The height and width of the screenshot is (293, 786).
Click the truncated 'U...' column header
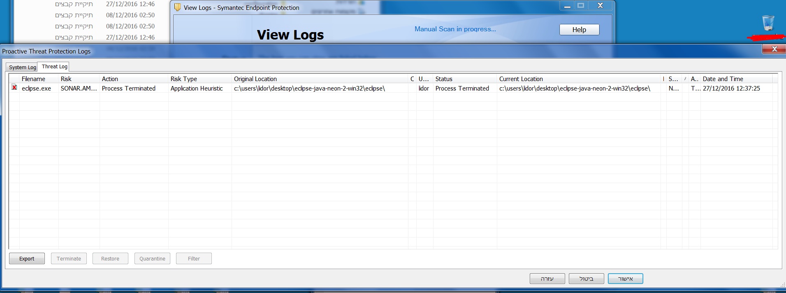click(x=424, y=79)
